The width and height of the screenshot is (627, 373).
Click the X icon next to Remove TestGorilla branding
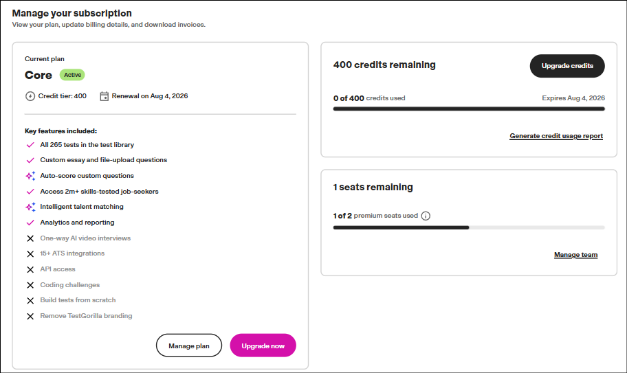pyautogui.click(x=30, y=316)
